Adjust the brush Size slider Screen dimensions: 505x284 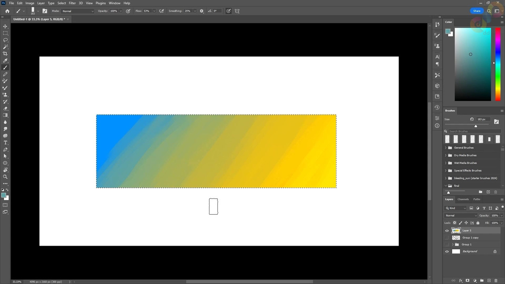pos(476,126)
